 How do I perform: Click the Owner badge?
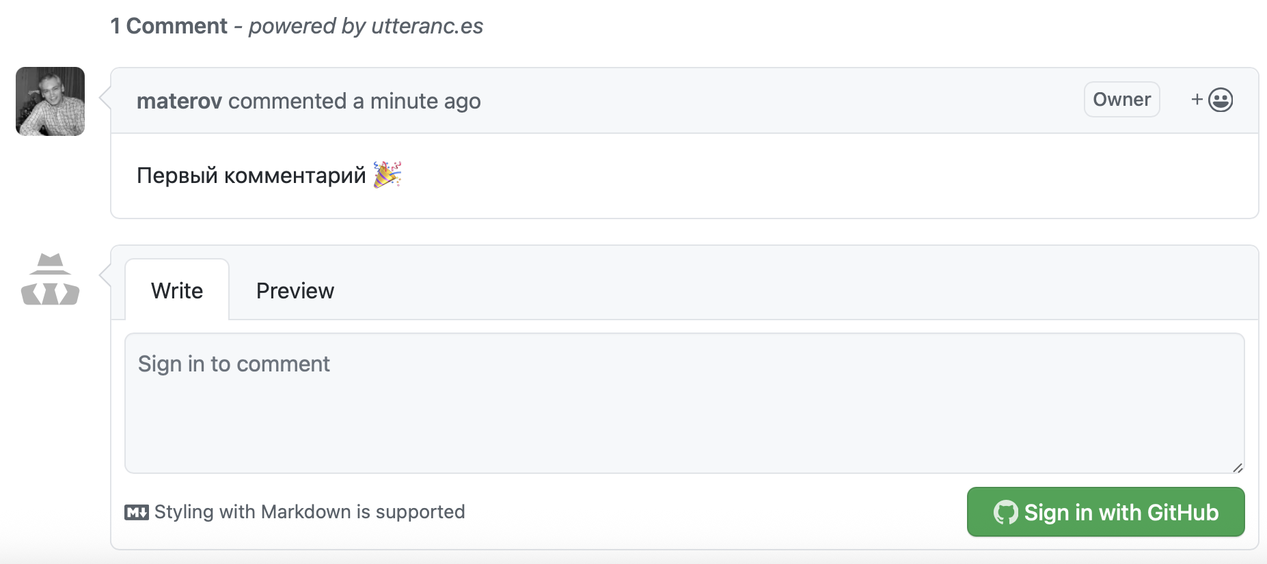[x=1121, y=100]
